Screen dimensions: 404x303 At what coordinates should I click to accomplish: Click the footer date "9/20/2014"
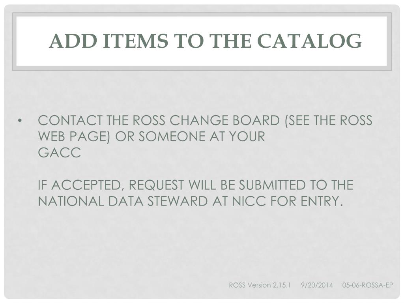pyautogui.click(x=317, y=285)
